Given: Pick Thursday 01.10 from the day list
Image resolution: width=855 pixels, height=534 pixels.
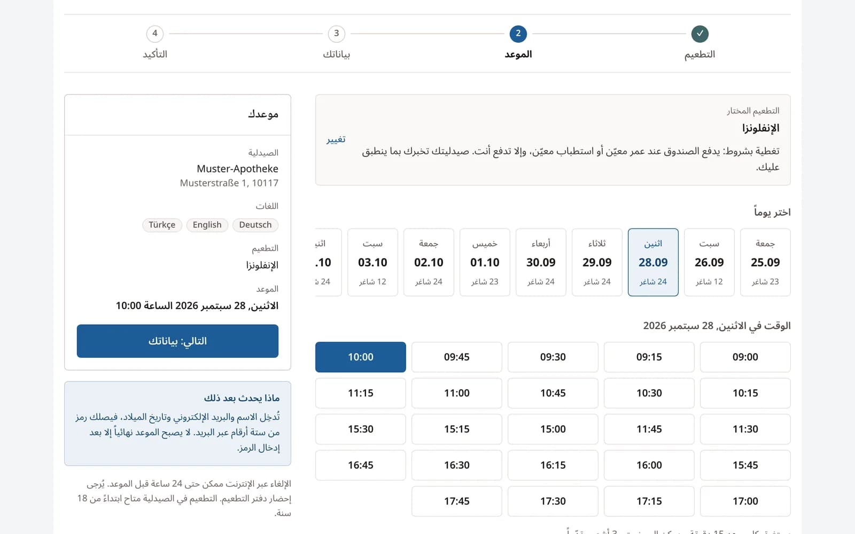Looking at the screenshot, I should 485,262.
